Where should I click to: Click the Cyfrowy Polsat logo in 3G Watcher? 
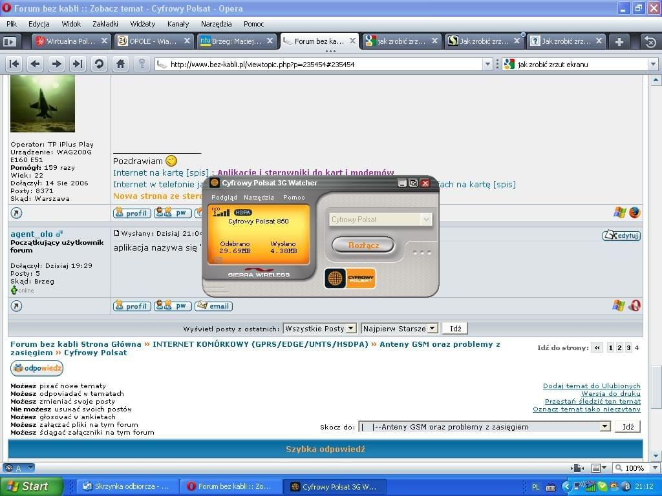coord(350,278)
